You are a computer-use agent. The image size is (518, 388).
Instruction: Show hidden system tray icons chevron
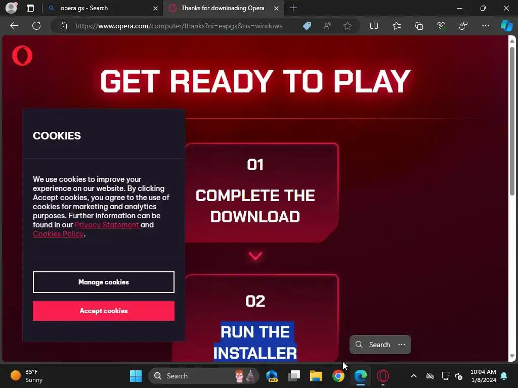(414, 376)
